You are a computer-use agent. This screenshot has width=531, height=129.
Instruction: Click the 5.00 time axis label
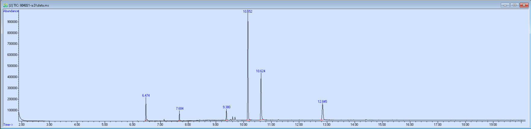[105, 124]
